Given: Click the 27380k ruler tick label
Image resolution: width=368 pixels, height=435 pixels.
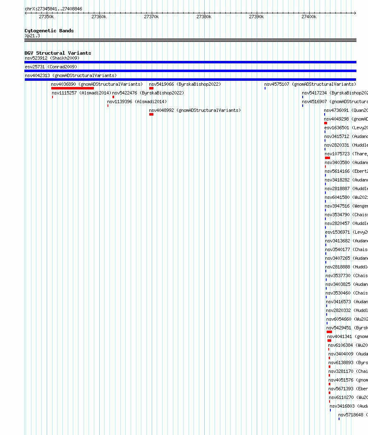Looking at the screenshot, I should pos(204,17).
